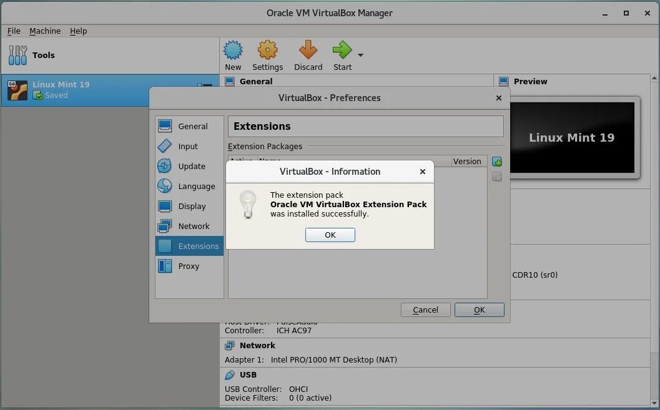
Task: Click the Network monitors icon in Preferences
Action: tap(165, 226)
